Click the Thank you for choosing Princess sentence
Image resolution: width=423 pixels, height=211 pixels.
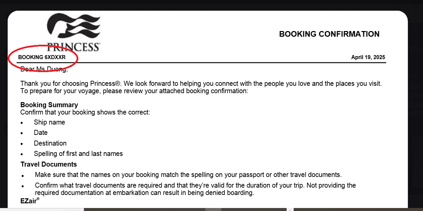tap(201, 83)
